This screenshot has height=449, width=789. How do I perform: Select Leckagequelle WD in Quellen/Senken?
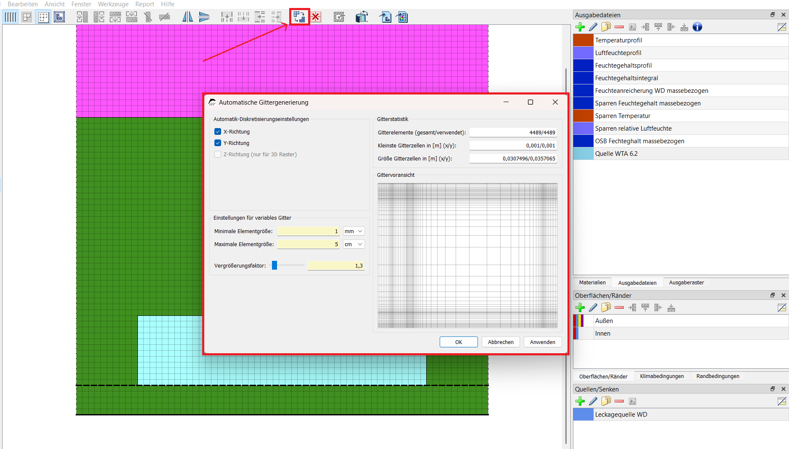681,415
